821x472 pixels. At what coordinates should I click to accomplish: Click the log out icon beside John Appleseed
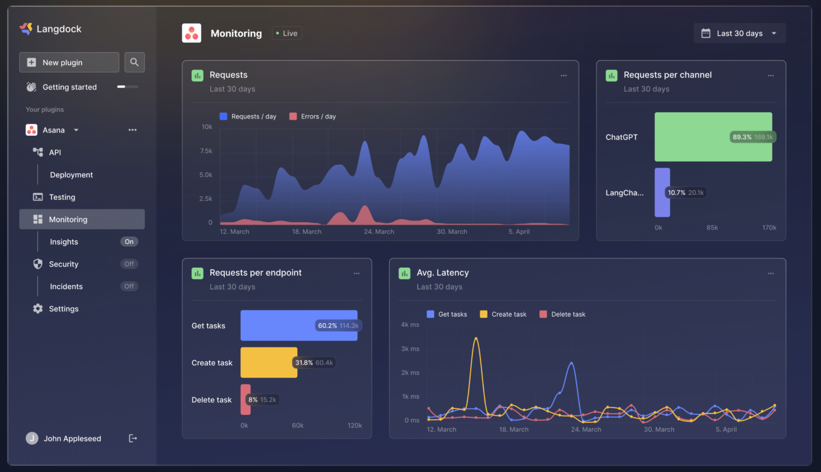tap(132, 438)
